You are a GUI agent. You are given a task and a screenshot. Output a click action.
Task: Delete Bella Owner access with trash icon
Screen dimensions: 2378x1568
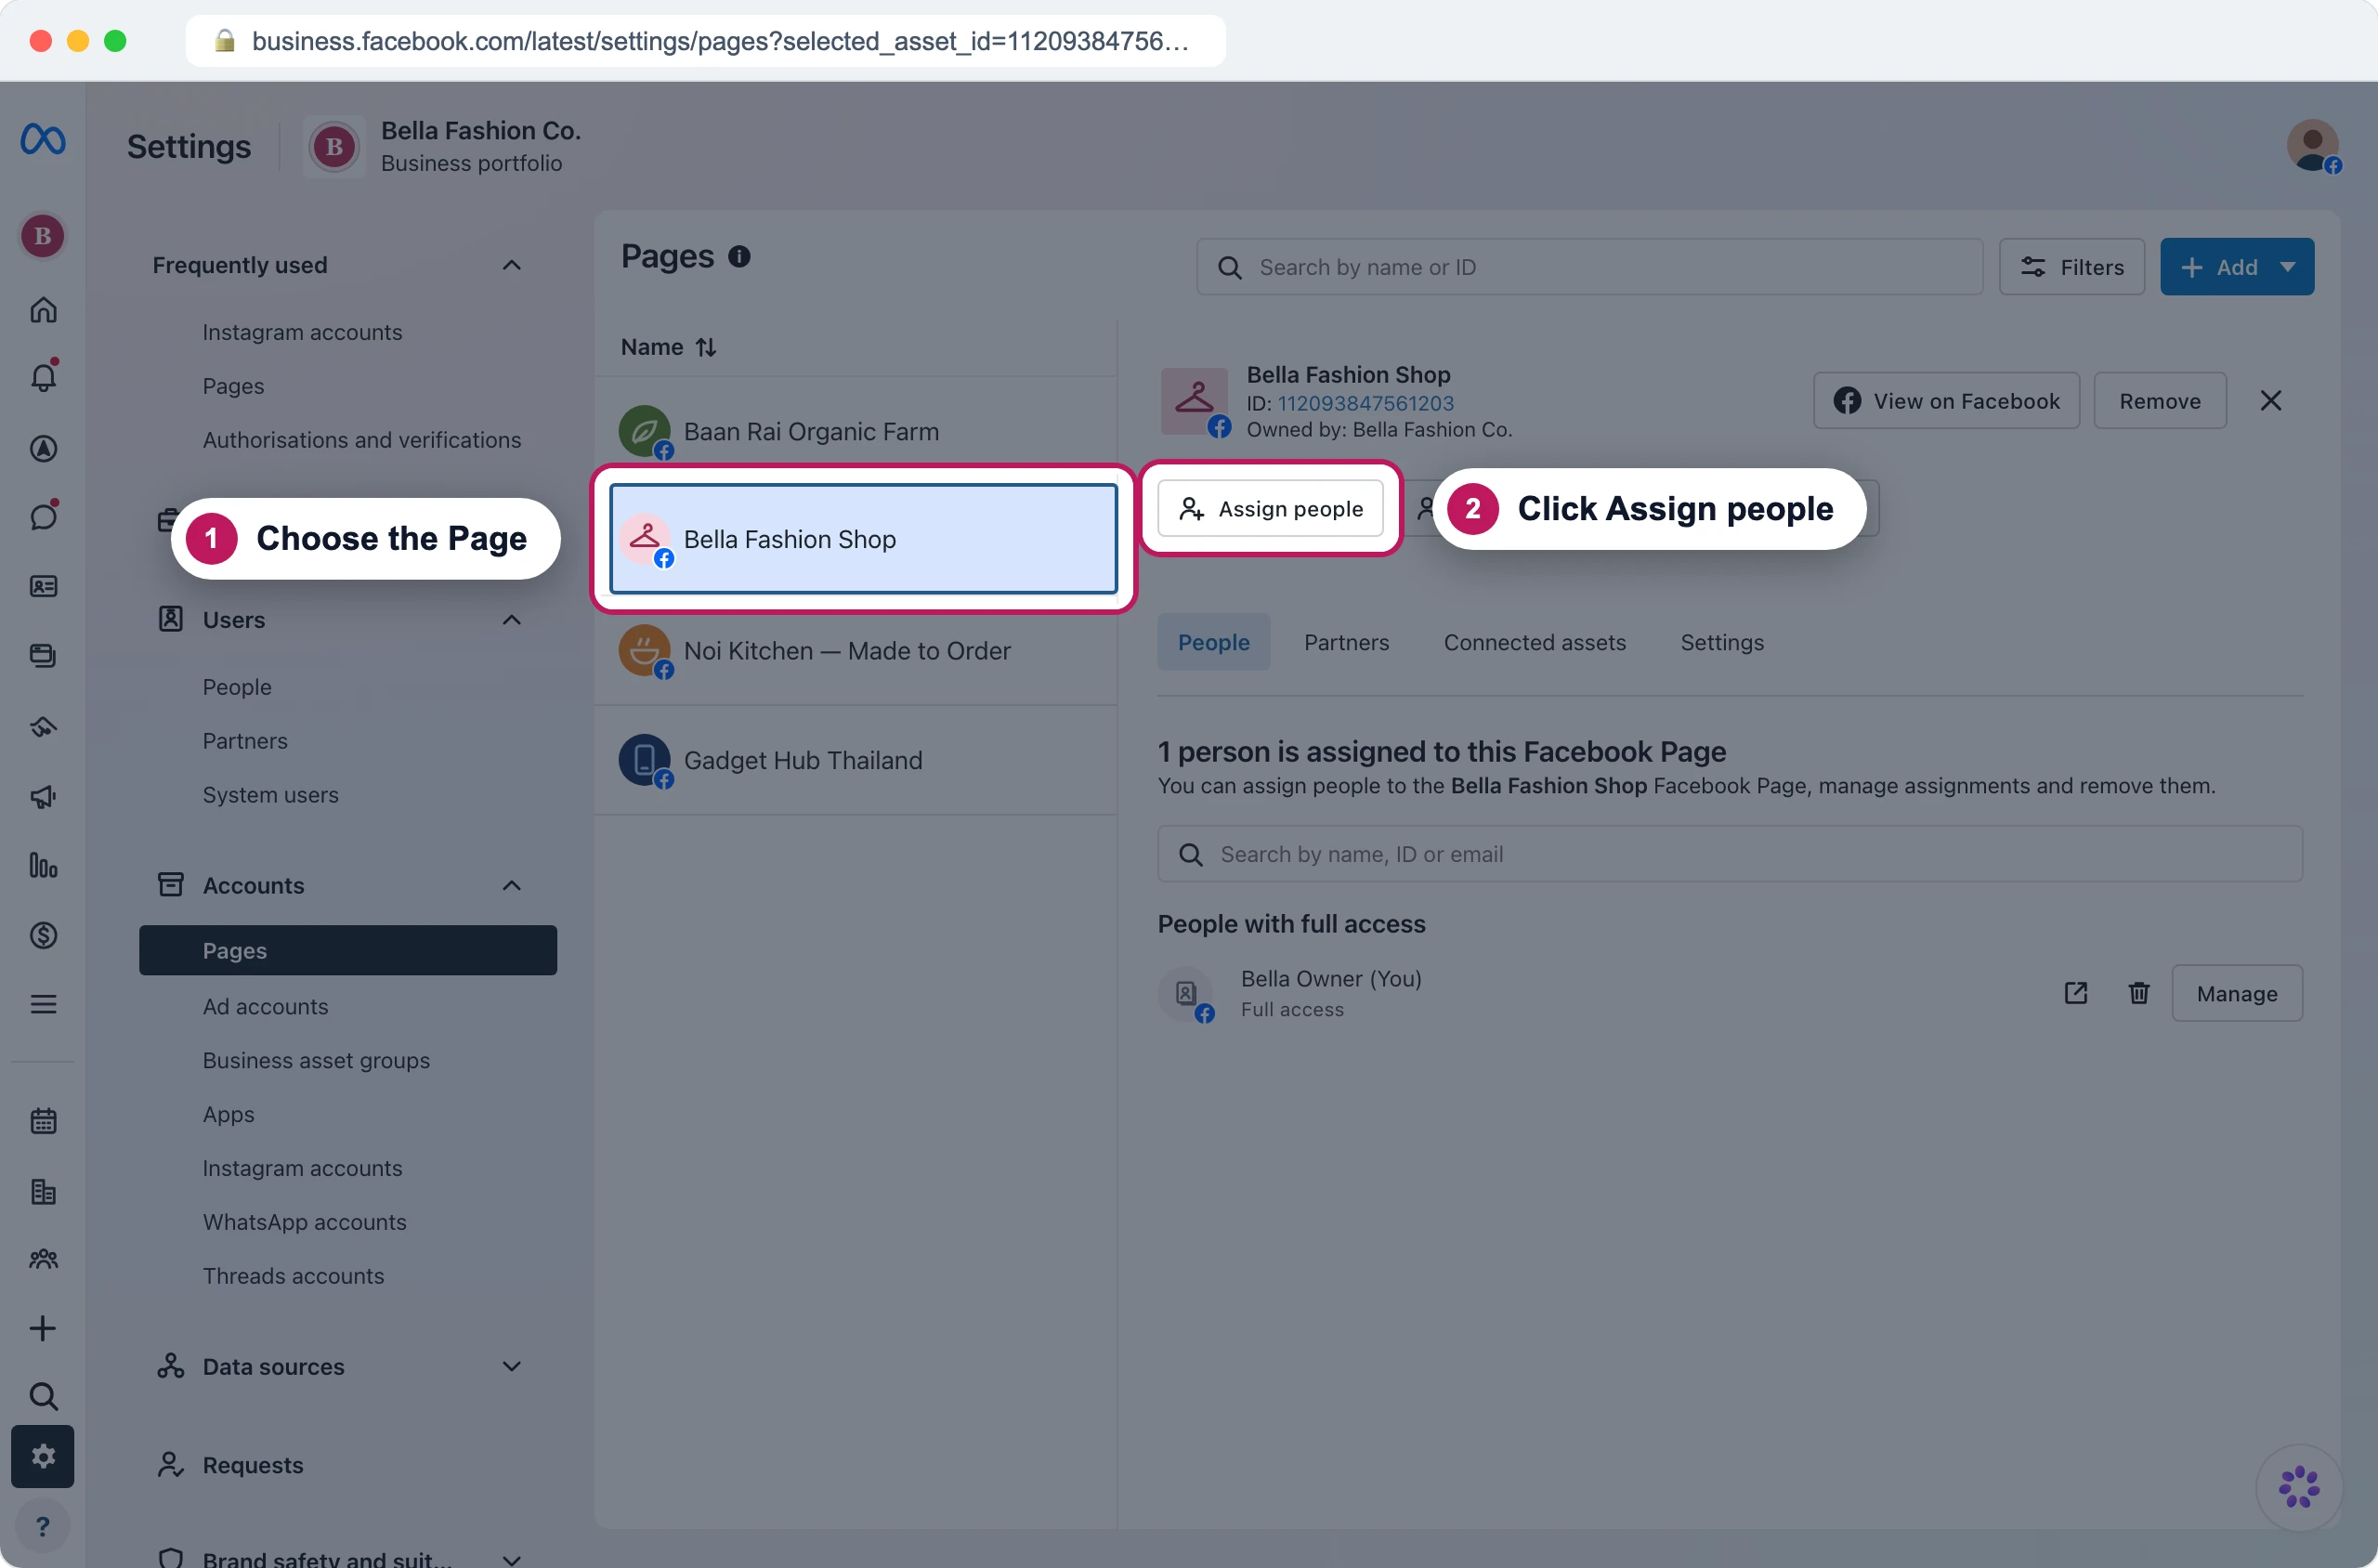coord(2139,993)
